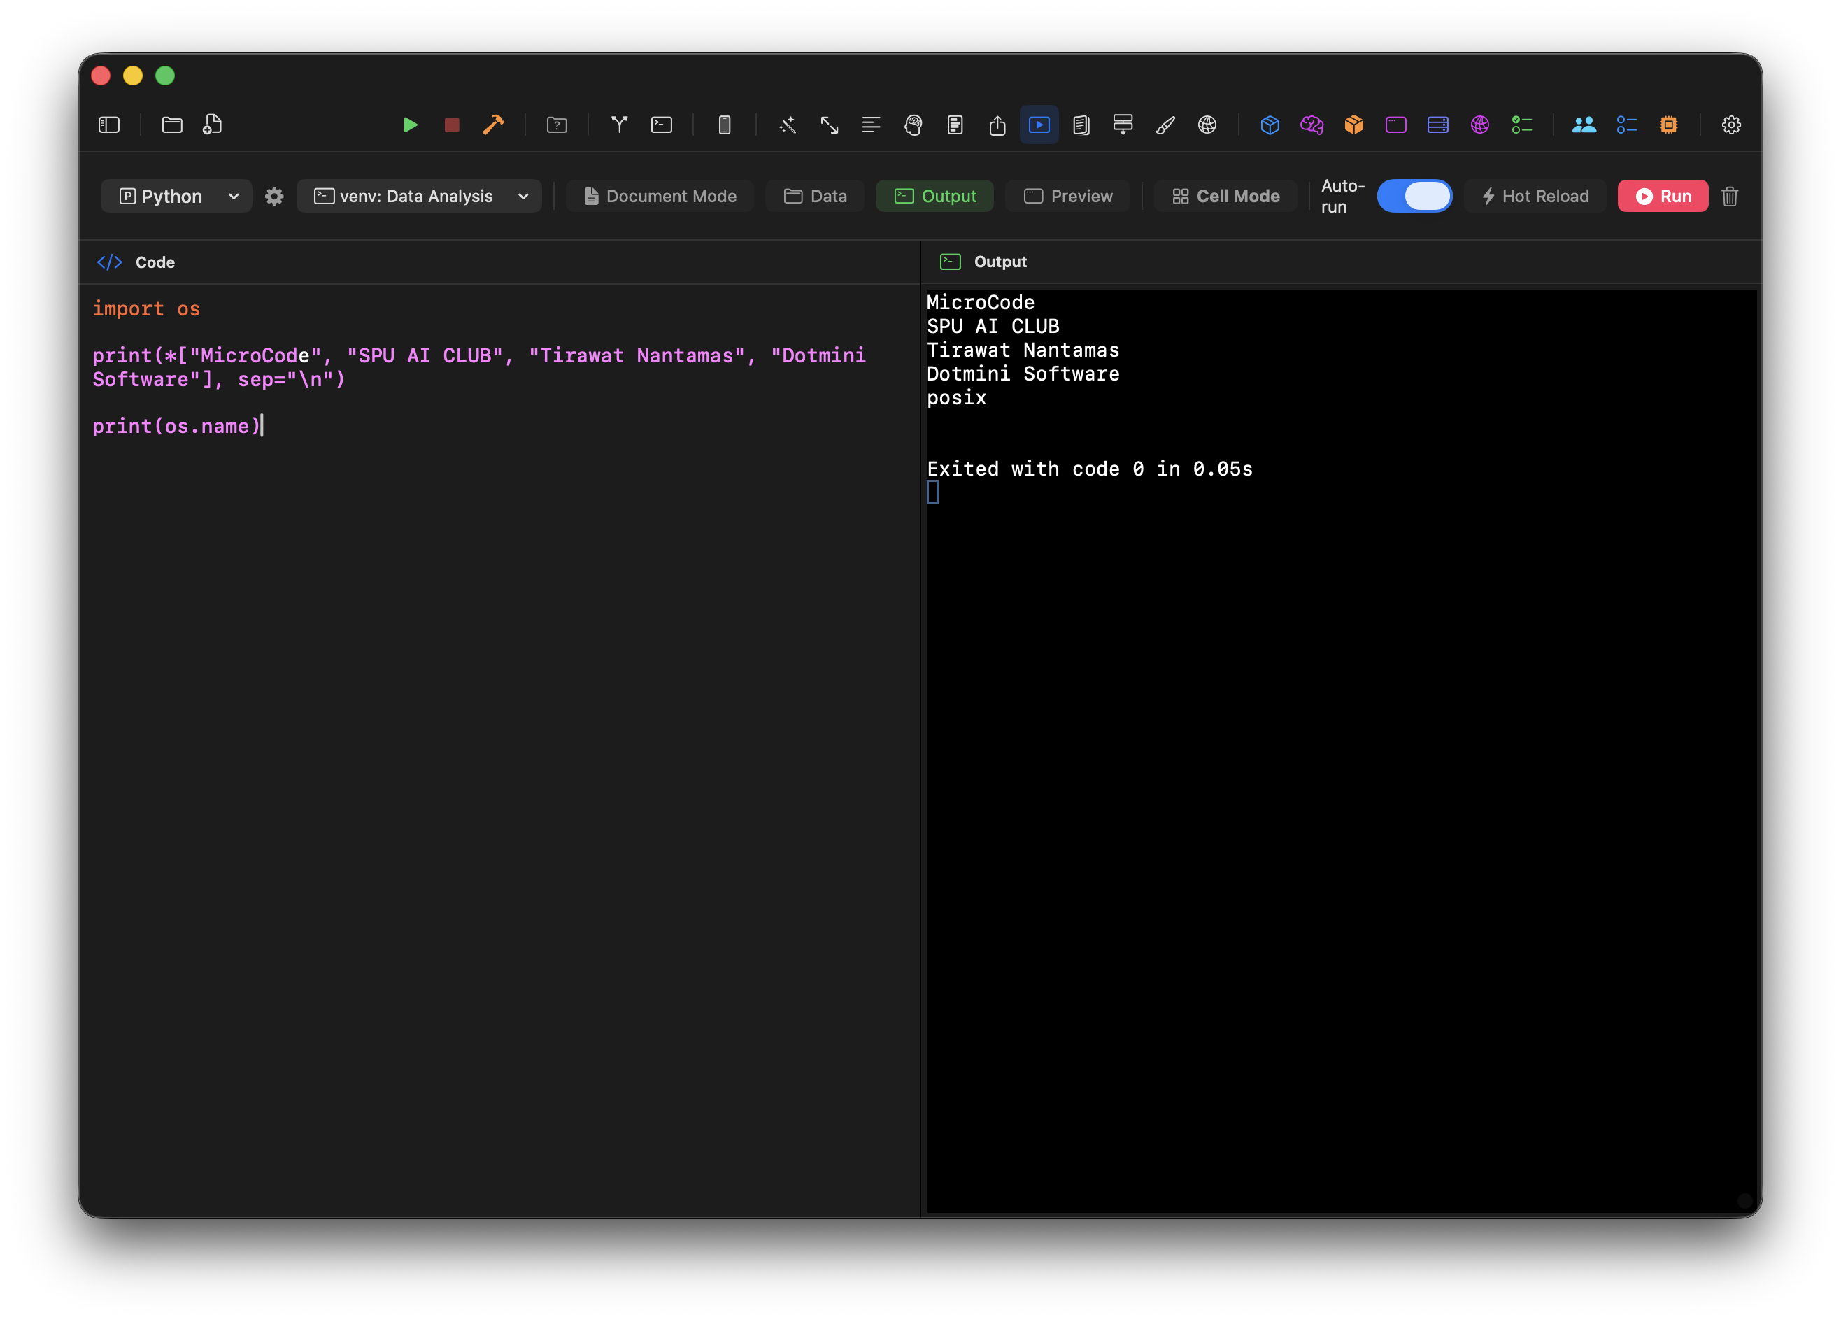
Task: Click the diagonal expand arrows icon
Action: [x=830, y=125]
